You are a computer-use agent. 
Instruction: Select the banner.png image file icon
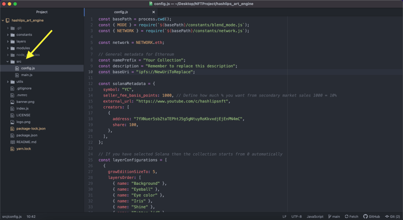coord(12,102)
